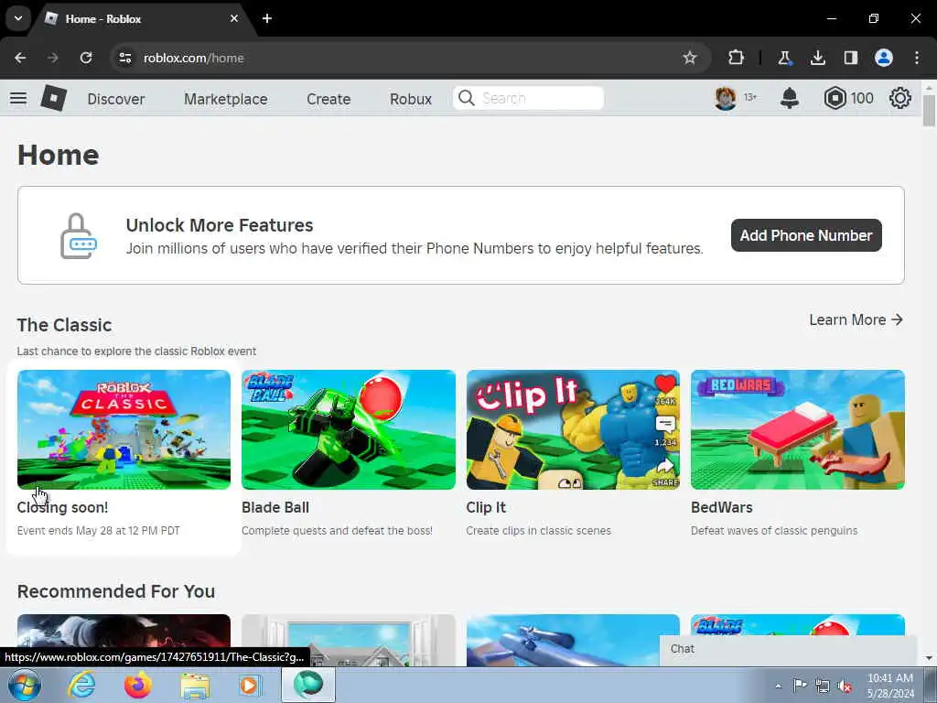Image resolution: width=937 pixels, height=703 pixels.
Task: Click the search magnifier icon
Action: coord(467,98)
